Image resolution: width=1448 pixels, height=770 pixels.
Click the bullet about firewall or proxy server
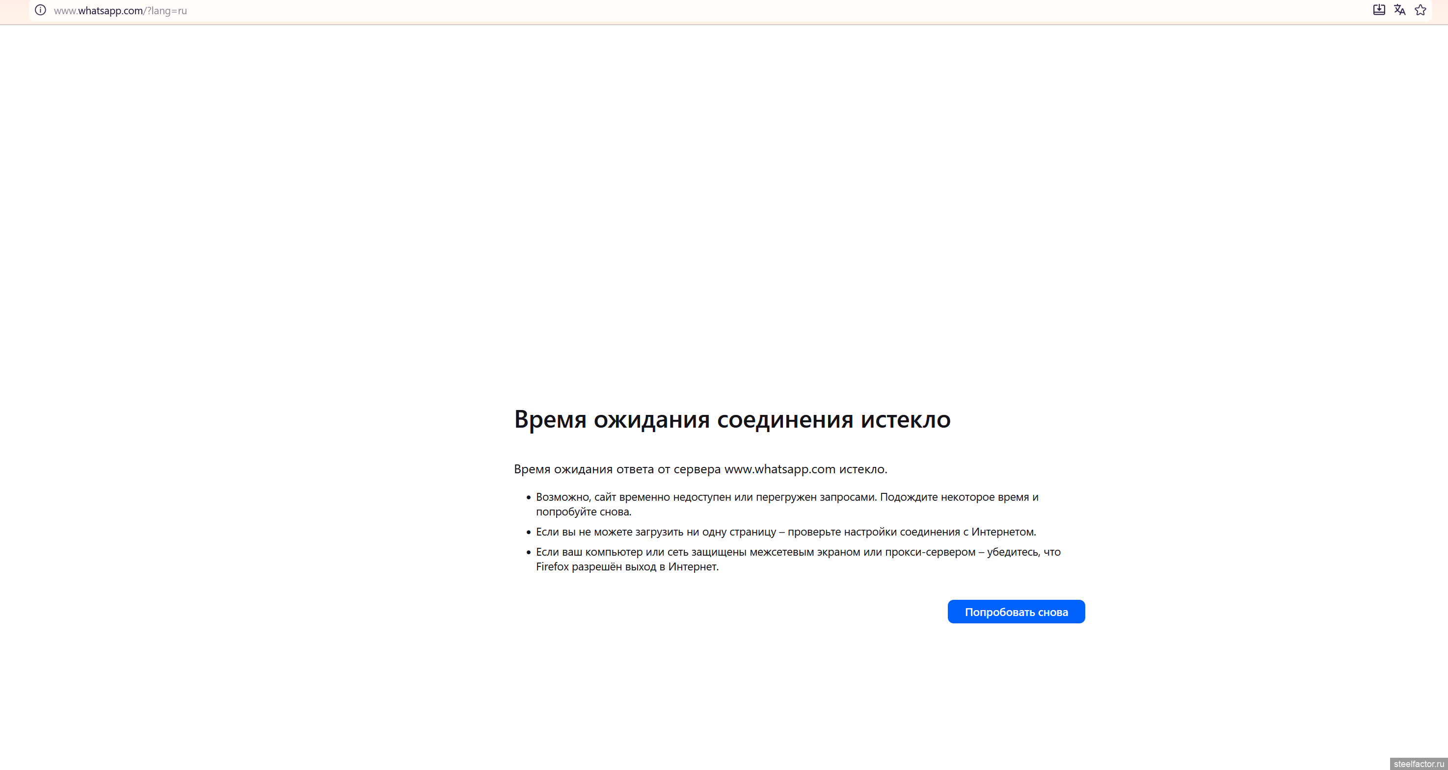798,552
